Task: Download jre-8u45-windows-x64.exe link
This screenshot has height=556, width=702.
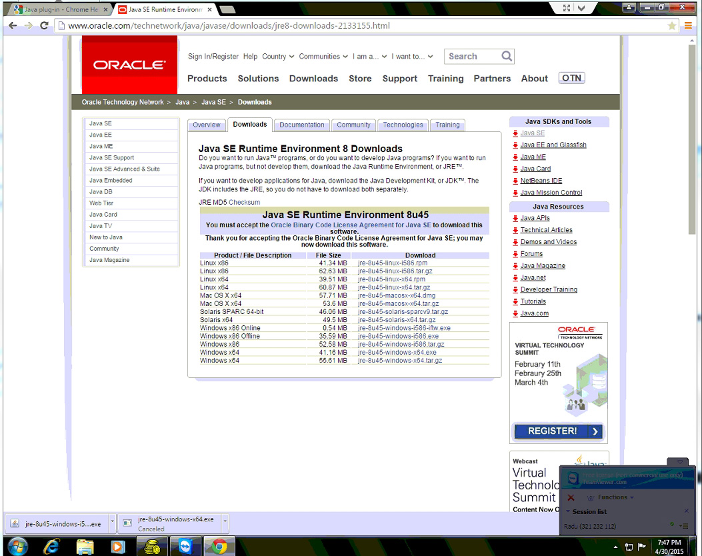Action: pyautogui.click(x=397, y=352)
